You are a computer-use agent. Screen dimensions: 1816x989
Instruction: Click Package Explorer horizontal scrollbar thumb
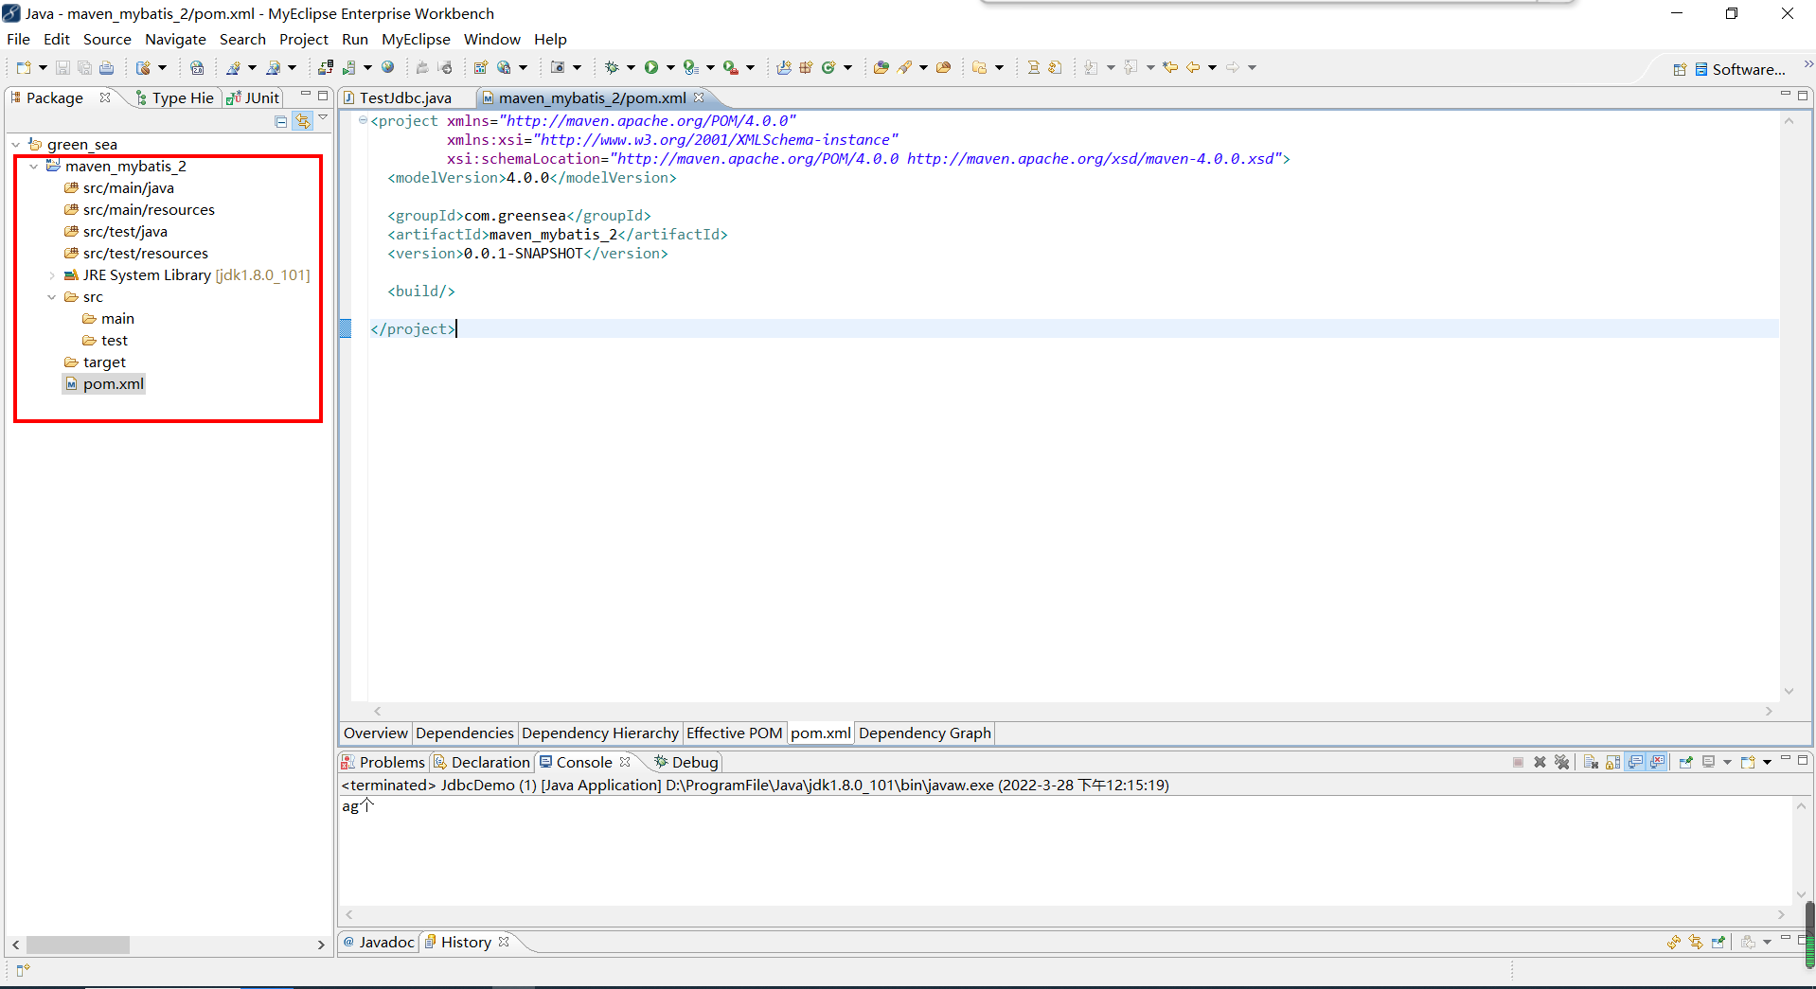[78, 945]
